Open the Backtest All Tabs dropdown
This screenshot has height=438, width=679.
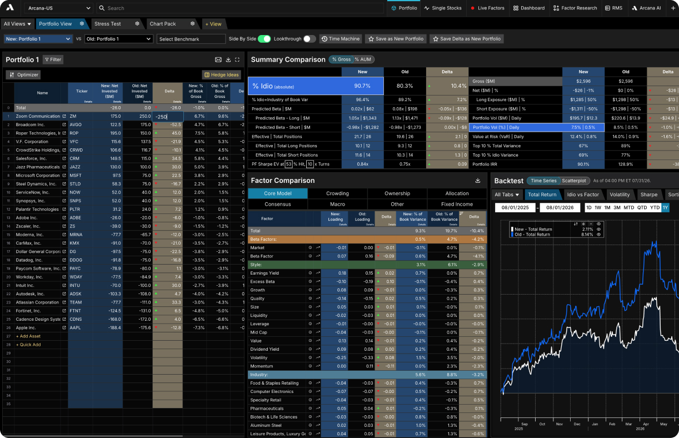click(x=507, y=195)
